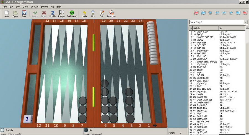Go to previous game red arrow icon
This screenshot has height=135, width=249.
tap(196, 13)
